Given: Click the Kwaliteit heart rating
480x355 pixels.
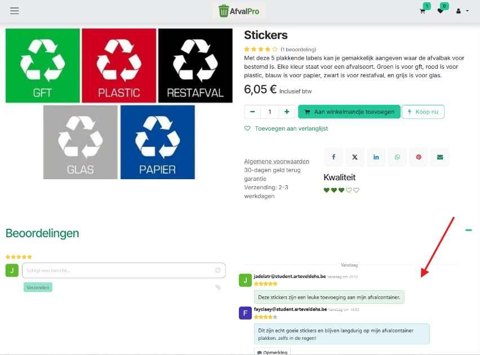Looking at the screenshot, I should pyautogui.click(x=341, y=190).
